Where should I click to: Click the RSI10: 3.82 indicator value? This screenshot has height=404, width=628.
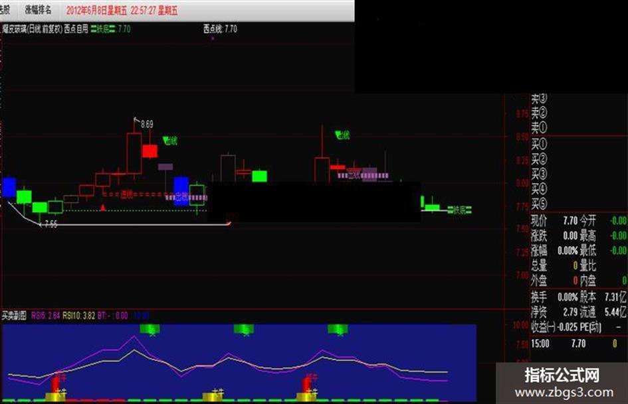(x=79, y=316)
